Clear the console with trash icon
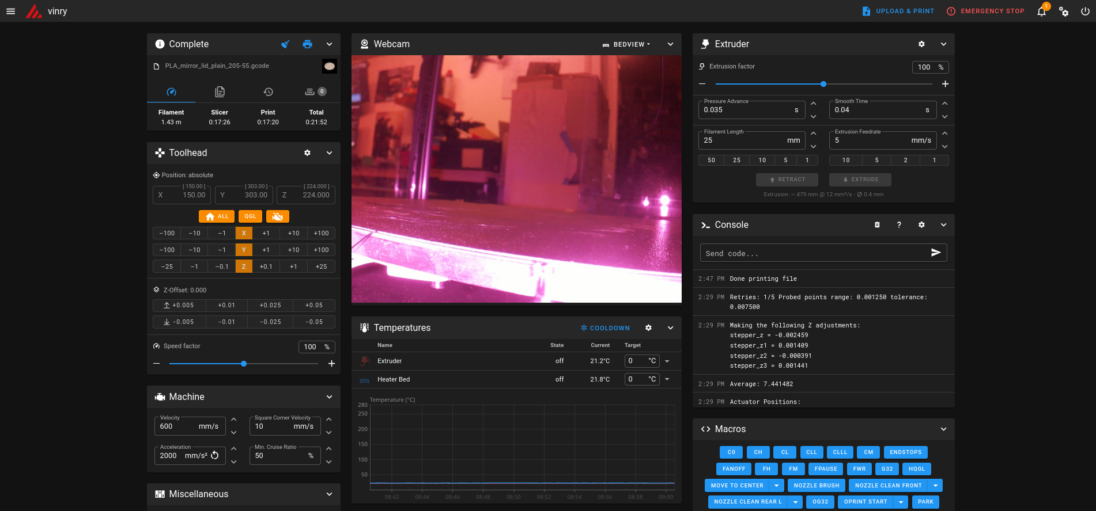 877,225
